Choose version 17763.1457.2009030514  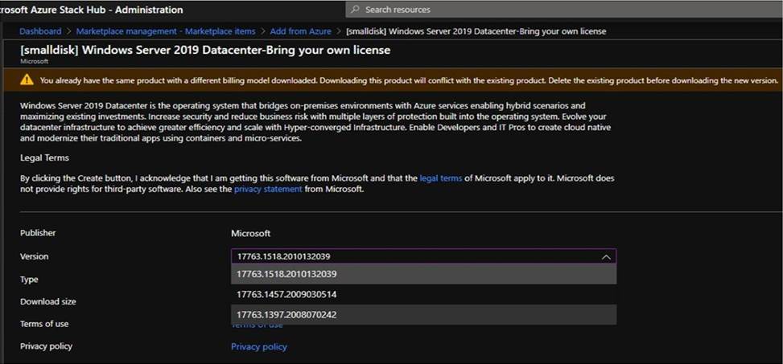point(423,295)
